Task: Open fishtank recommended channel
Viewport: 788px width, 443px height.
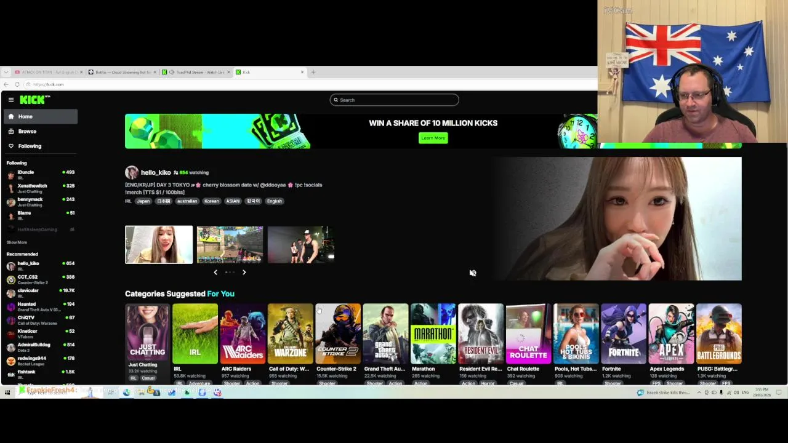Action: [x=41, y=374]
